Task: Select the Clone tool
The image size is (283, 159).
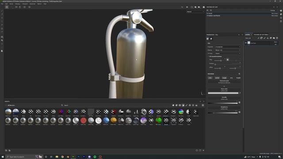Action: (2, 28)
